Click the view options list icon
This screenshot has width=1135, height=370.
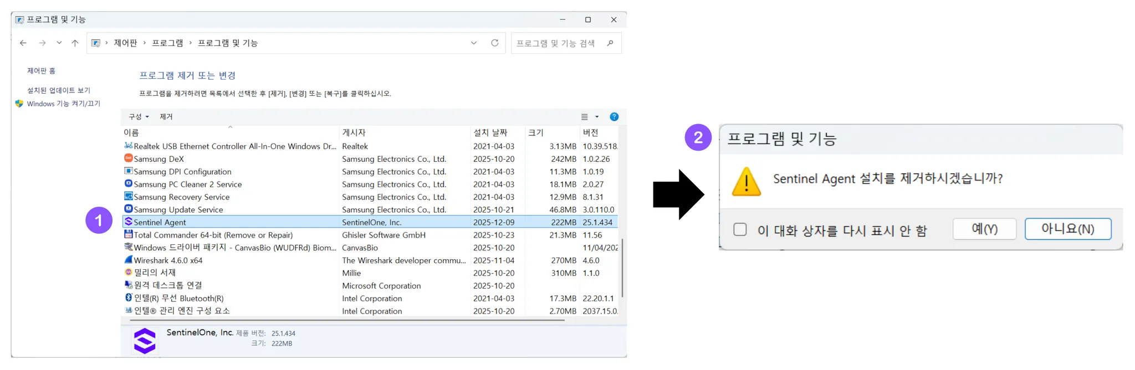(x=584, y=117)
